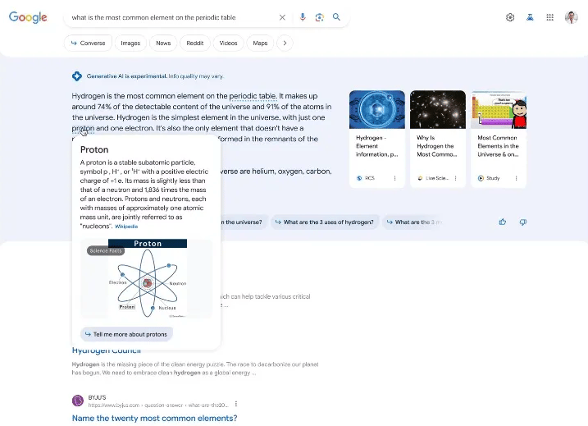Click the generative AI sparkle icon
The image size is (588, 426).
(77, 76)
